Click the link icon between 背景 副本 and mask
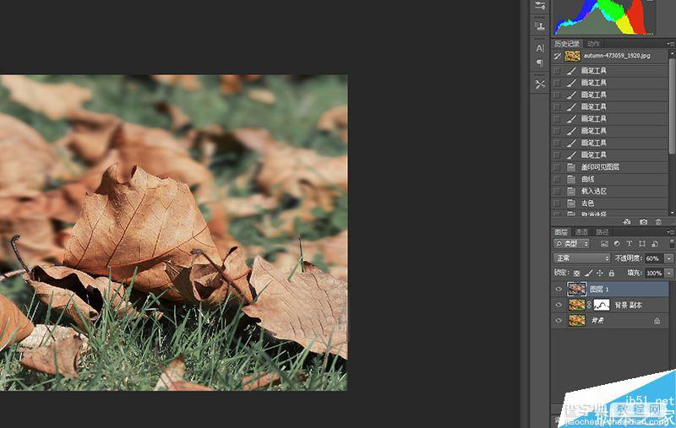 click(x=589, y=305)
